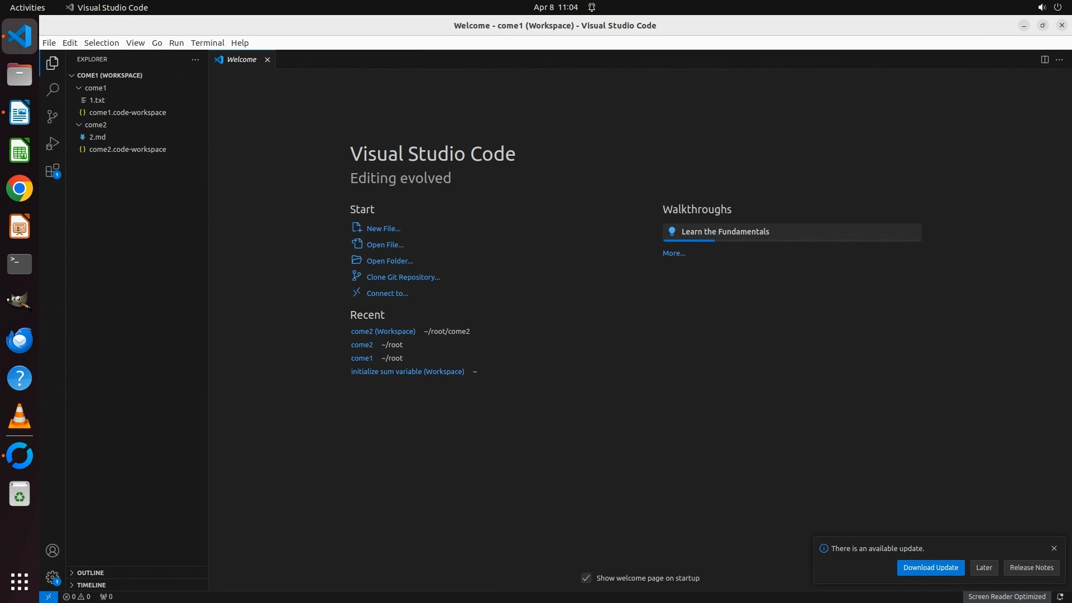Open the Extensions view icon
Image resolution: width=1072 pixels, height=603 pixels.
click(x=52, y=171)
